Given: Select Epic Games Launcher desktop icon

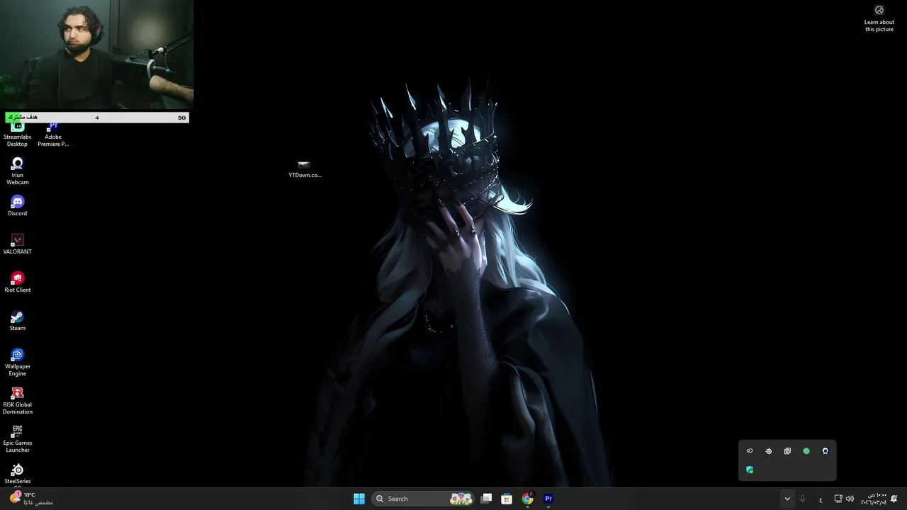Looking at the screenshot, I should coord(17,439).
